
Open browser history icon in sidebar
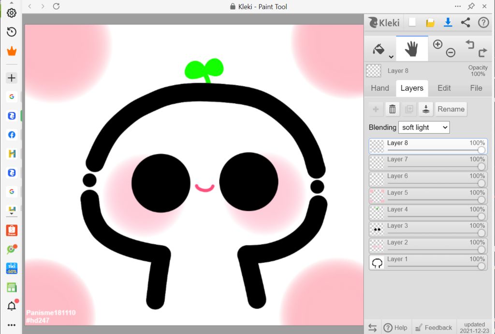point(12,32)
